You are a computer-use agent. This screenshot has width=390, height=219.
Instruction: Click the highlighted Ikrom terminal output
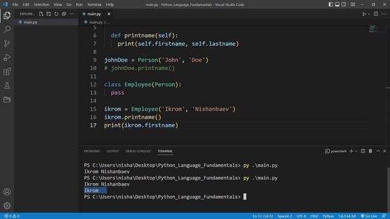95,190
